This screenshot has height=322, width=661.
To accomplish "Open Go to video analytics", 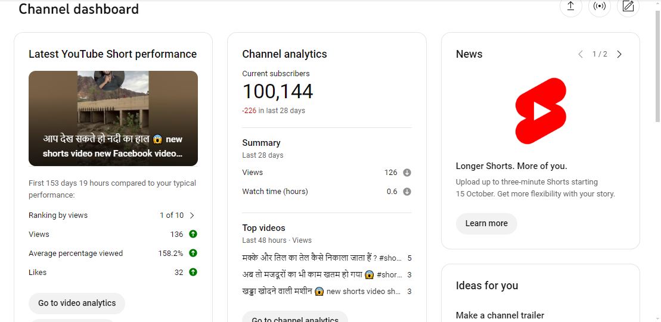I will [77, 303].
